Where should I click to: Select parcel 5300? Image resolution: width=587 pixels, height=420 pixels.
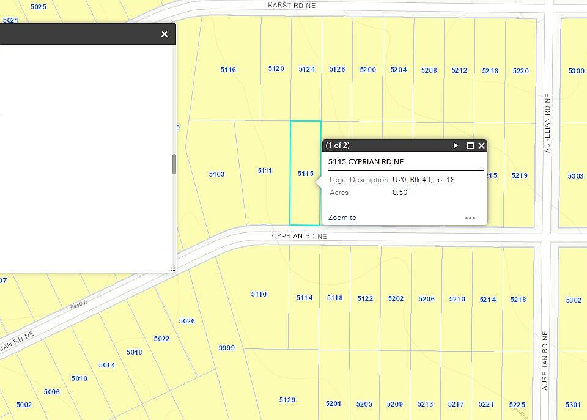click(576, 71)
